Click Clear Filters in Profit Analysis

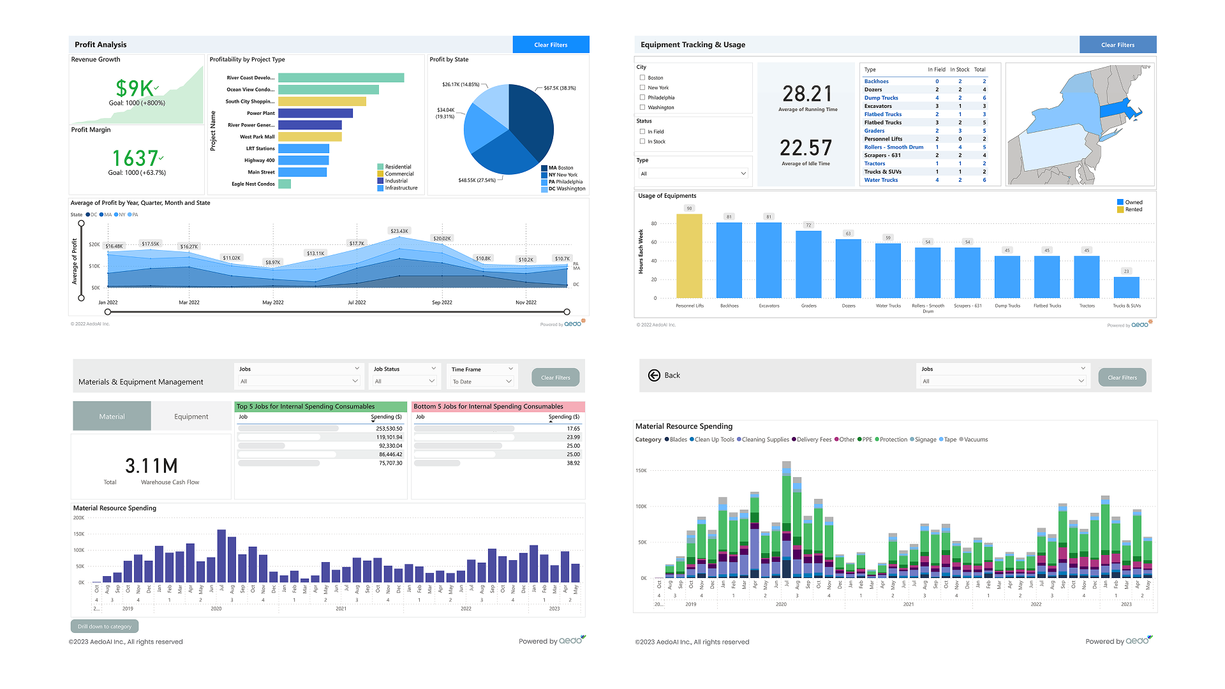tap(551, 45)
